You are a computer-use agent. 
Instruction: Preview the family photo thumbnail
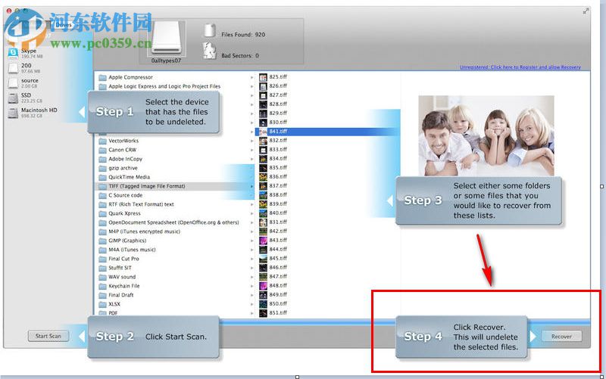tap(486, 136)
